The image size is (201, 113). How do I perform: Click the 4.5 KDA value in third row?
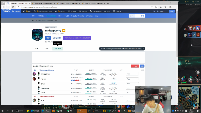(x=114, y=83)
